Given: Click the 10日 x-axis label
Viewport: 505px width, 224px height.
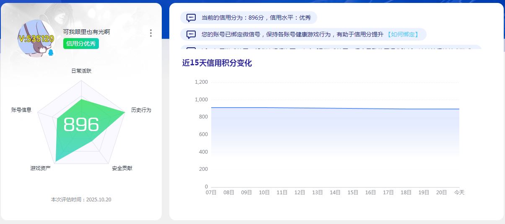Looking at the screenshot, I should pyautogui.click(x=264, y=192).
